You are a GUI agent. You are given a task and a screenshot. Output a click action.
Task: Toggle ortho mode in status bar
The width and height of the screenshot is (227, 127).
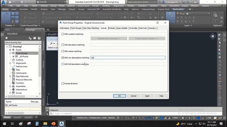click(129, 118)
